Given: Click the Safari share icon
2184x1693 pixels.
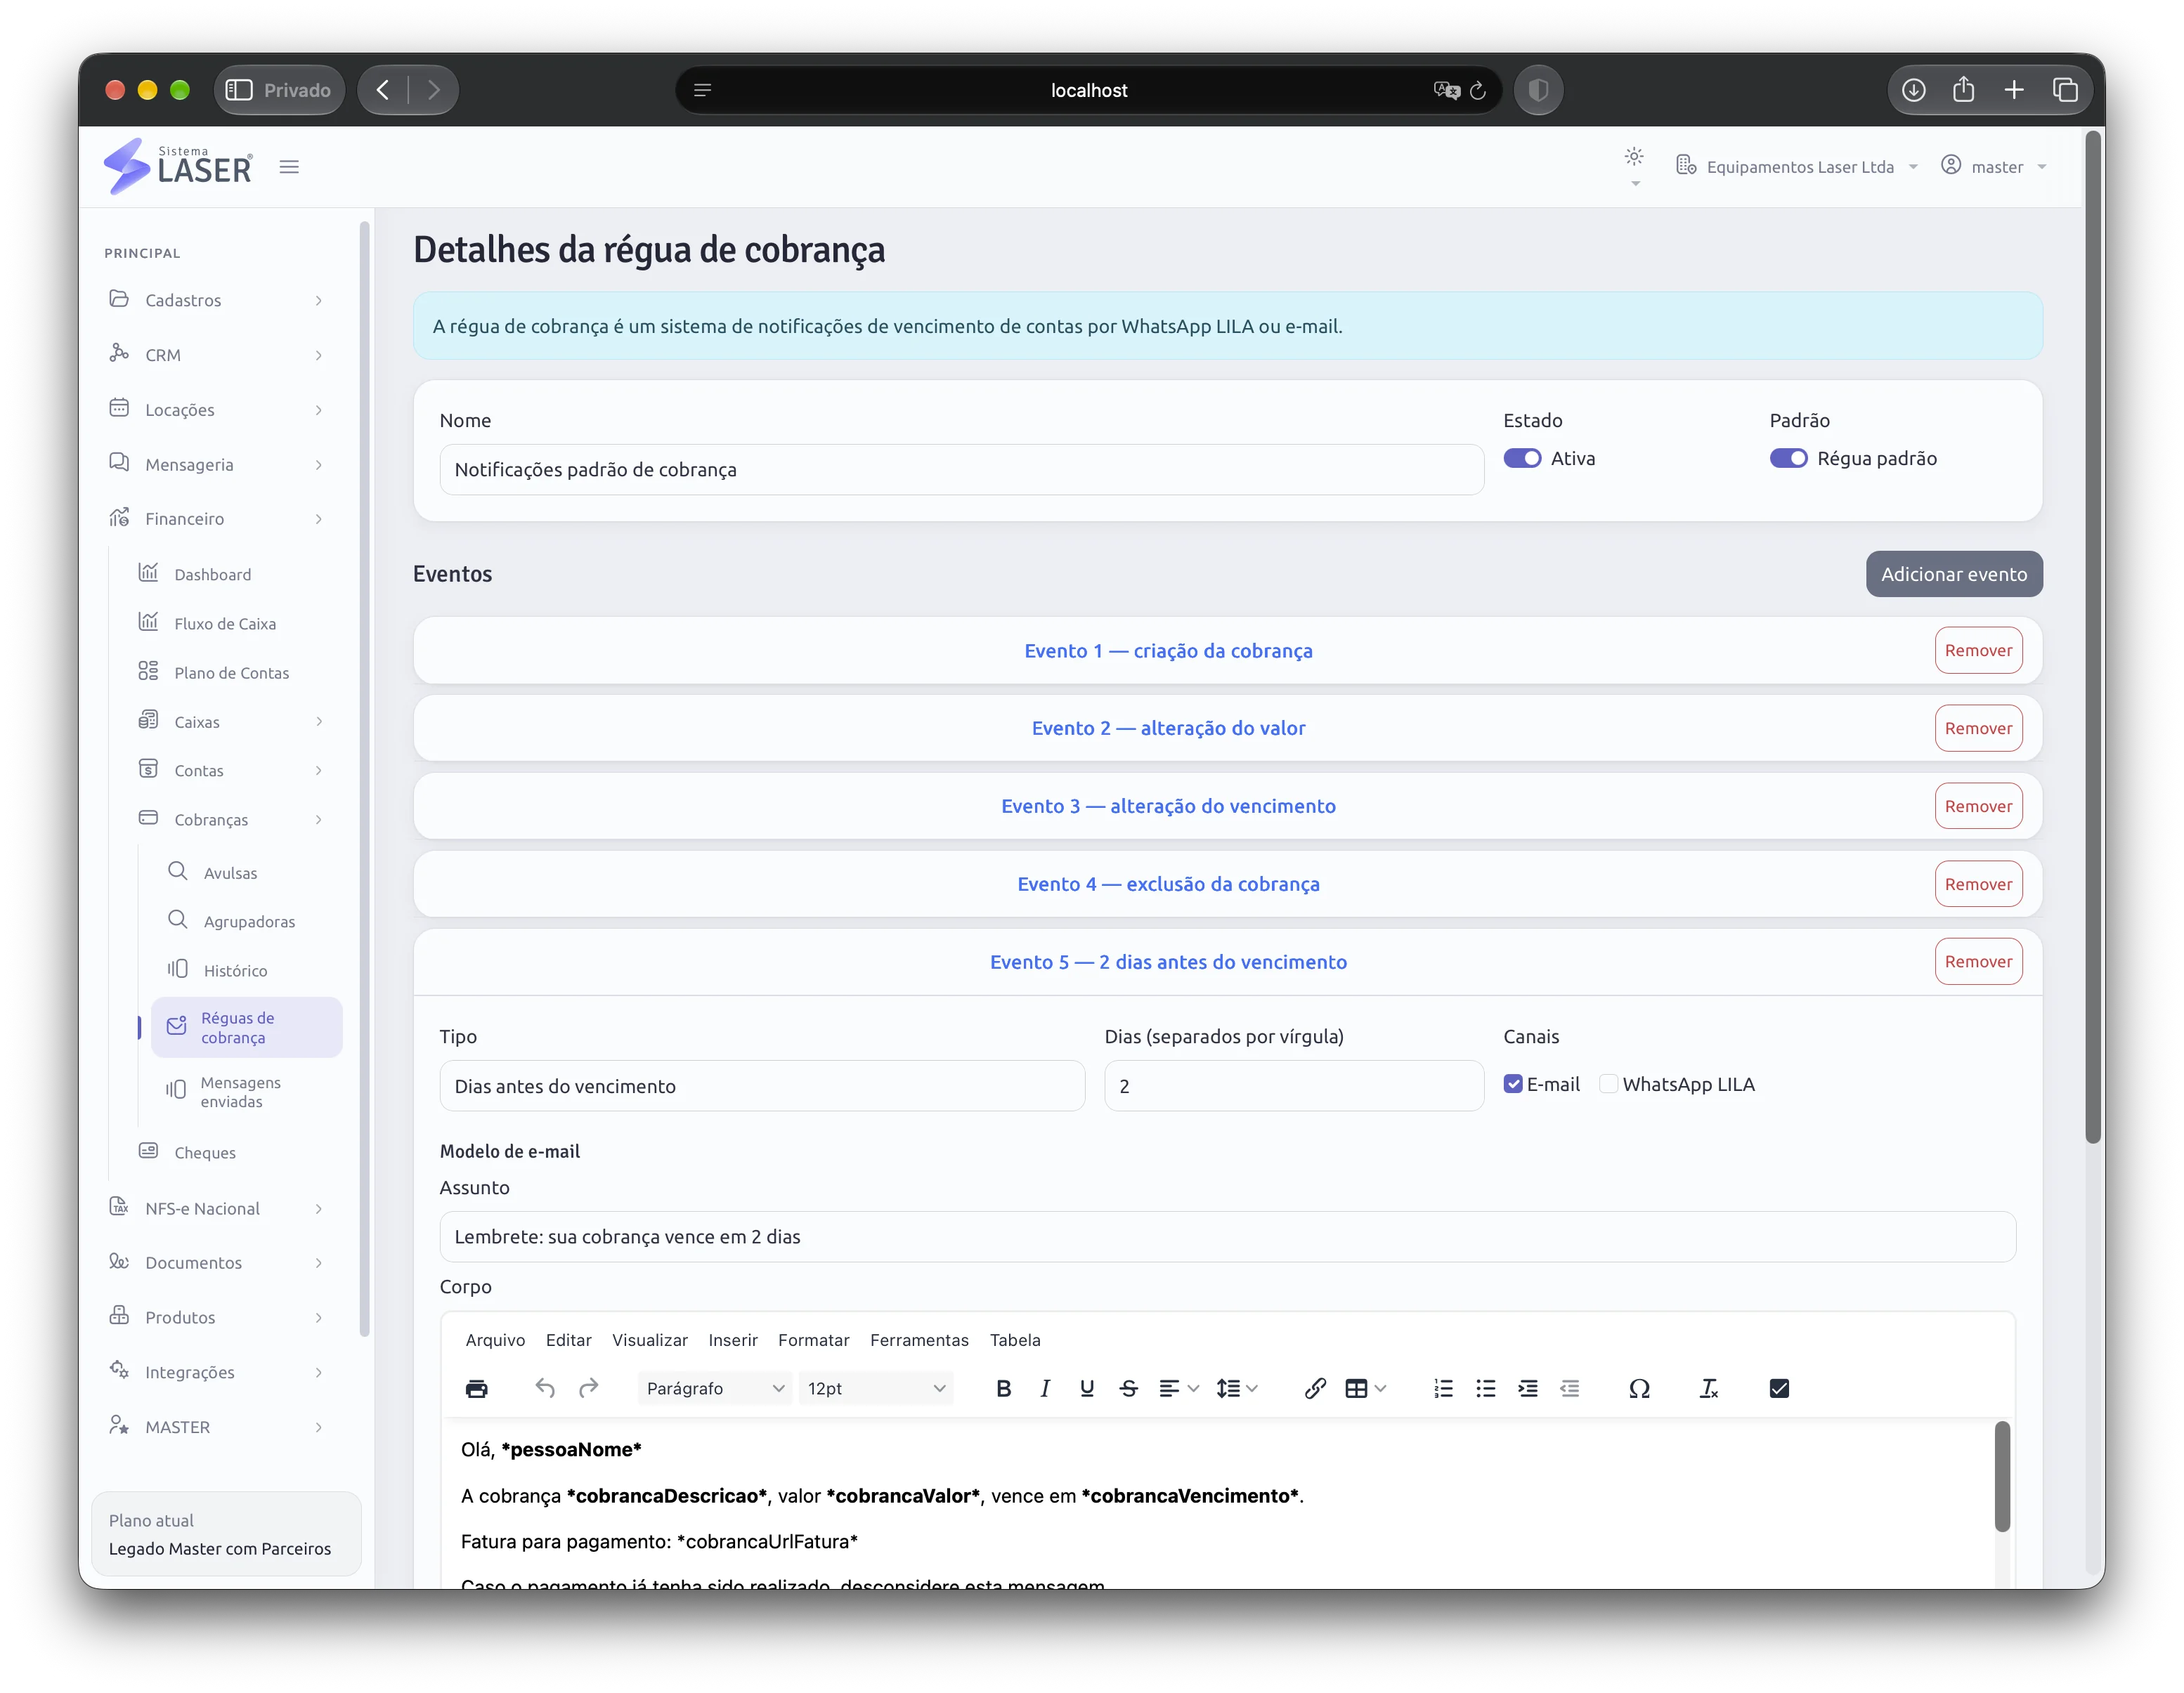Looking at the screenshot, I should click(x=1963, y=90).
